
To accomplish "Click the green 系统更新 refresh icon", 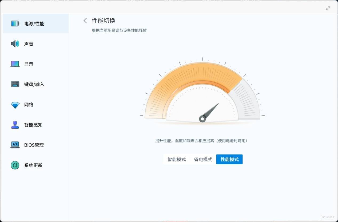I will pos(15,165).
